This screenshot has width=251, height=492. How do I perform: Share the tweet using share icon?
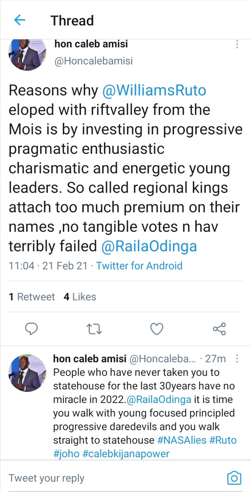coord(219,328)
